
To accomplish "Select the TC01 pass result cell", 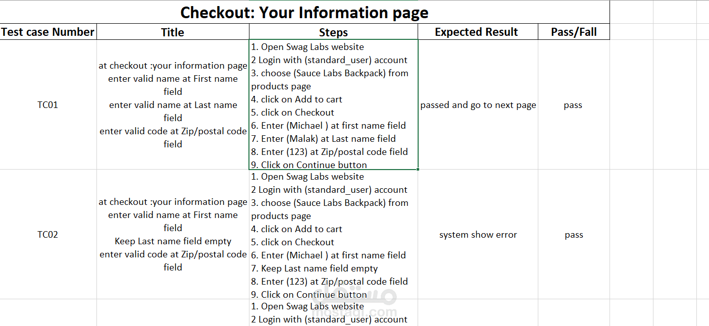I will pos(574,105).
